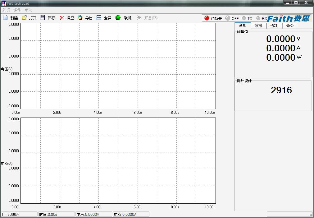314x218 pixels.
Task: Open the 帮助 menu
Action: [x=29, y=10]
